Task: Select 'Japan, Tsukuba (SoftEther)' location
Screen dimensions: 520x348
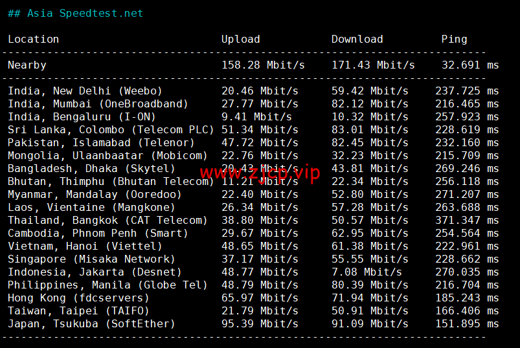Action: click(x=91, y=323)
